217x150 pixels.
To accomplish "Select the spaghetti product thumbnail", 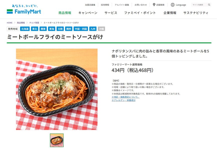I will coord(57,140).
